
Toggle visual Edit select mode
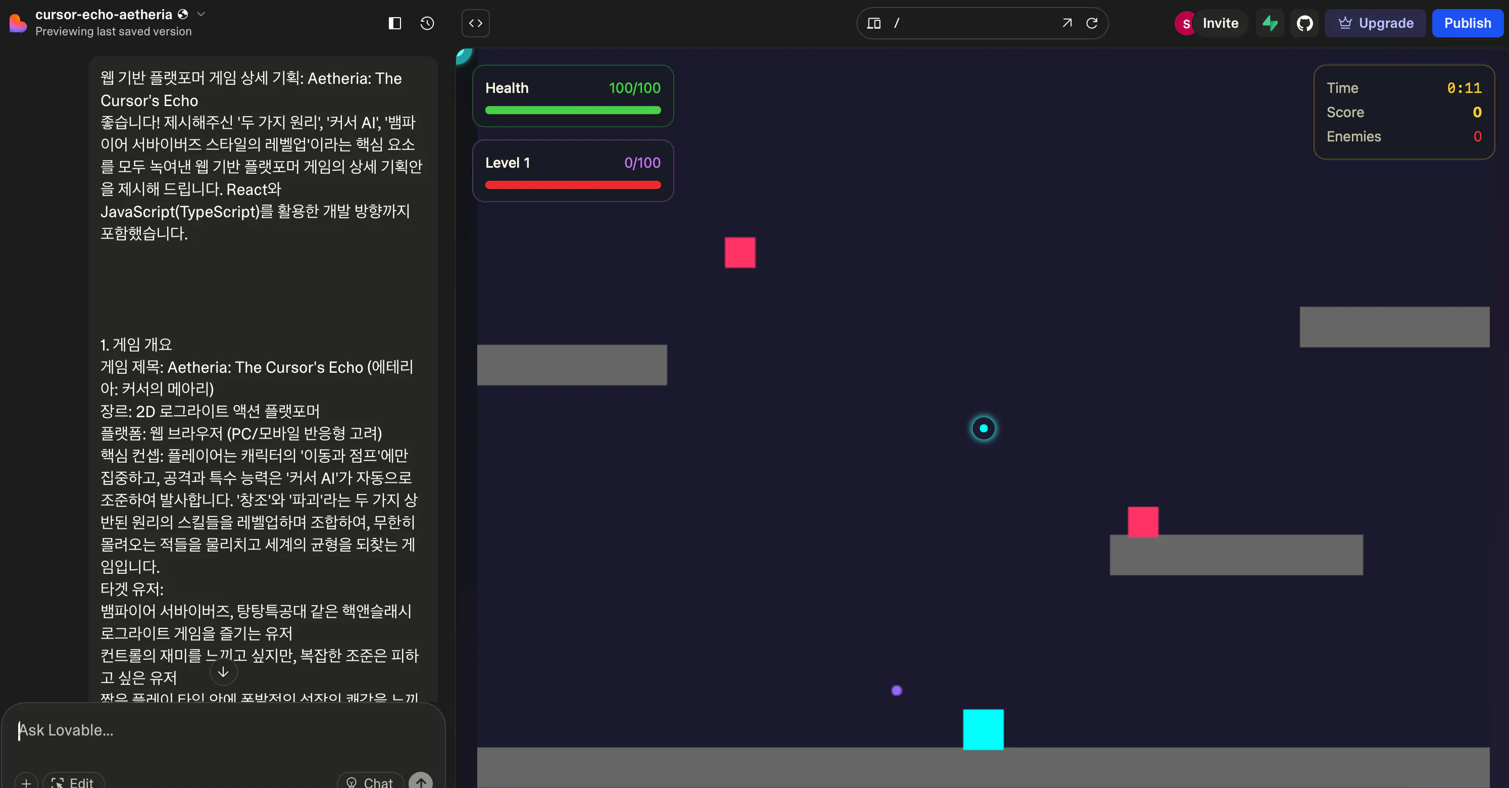(73, 781)
